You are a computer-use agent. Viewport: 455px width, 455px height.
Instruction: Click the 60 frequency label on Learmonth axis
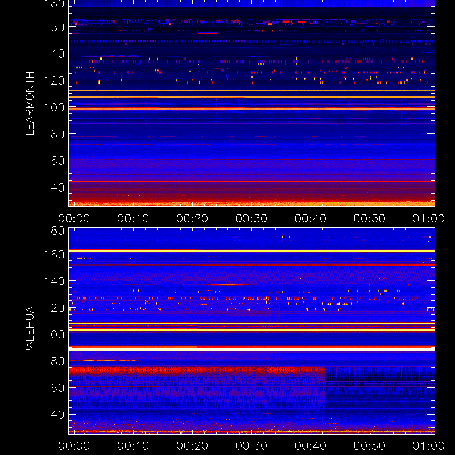[x=57, y=161]
